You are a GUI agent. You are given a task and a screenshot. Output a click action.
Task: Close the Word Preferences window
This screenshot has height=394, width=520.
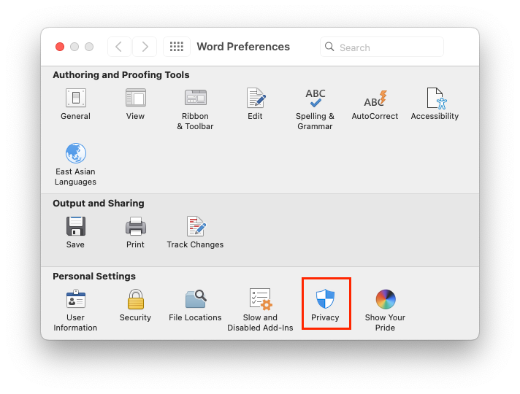60,47
